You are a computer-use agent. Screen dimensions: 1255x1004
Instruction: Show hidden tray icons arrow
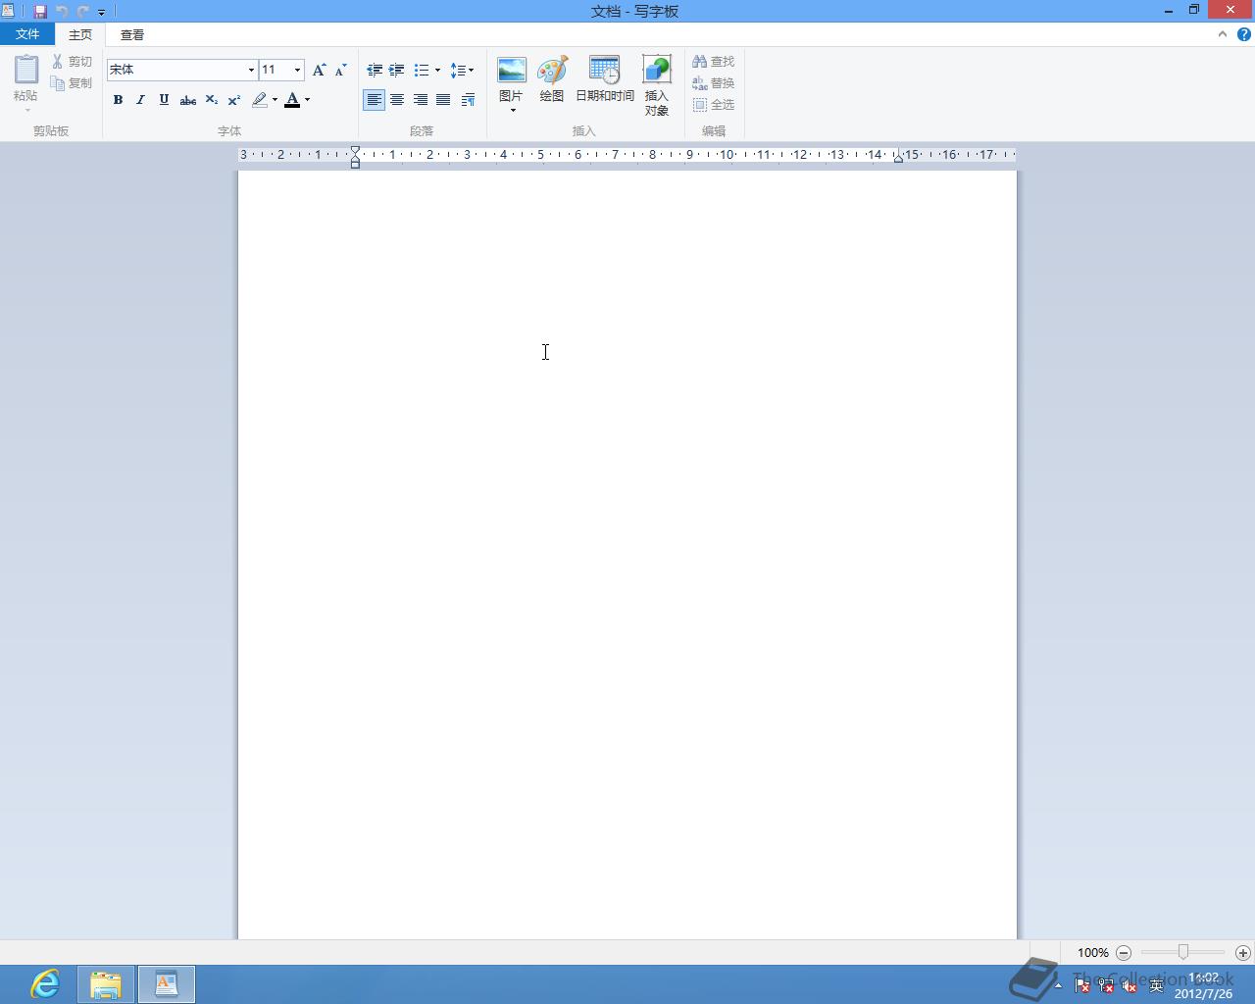click(x=1058, y=985)
